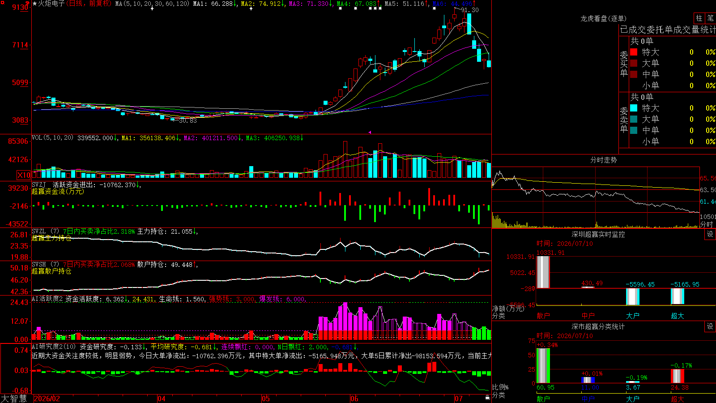Click the star event marker below MA6 label
This screenshot has width=716, height=403.
point(434,9)
